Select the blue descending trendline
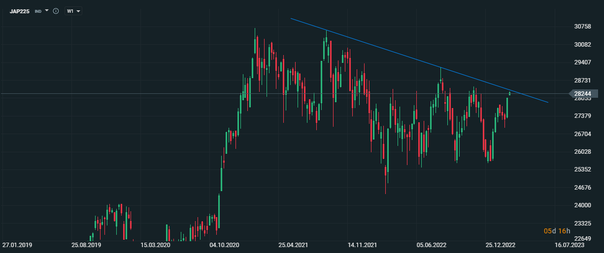Image resolution: width=604 pixels, height=253 pixels. pyautogui.click(x=419, y=60)
